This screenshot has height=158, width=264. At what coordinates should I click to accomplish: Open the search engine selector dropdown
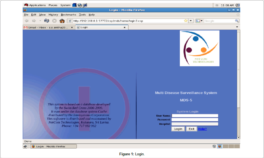(x=200, y=21)
